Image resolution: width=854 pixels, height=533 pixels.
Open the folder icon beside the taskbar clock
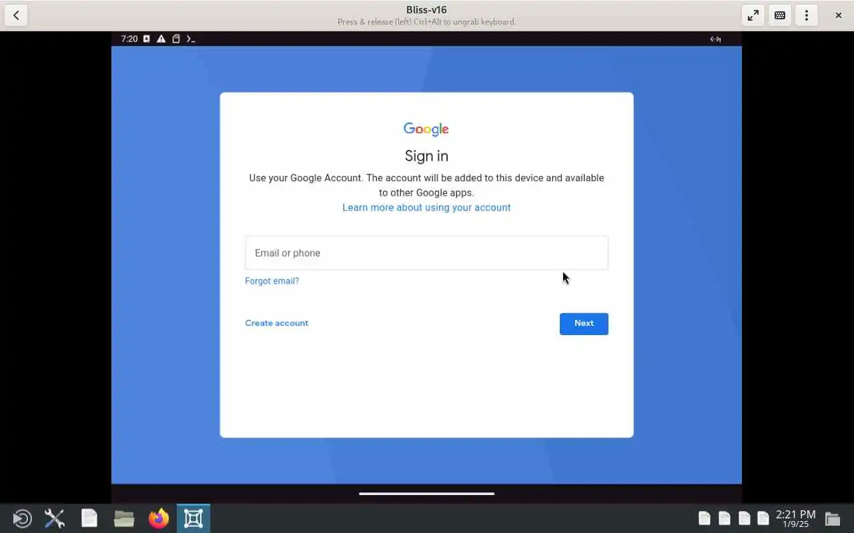pos(832,518)
